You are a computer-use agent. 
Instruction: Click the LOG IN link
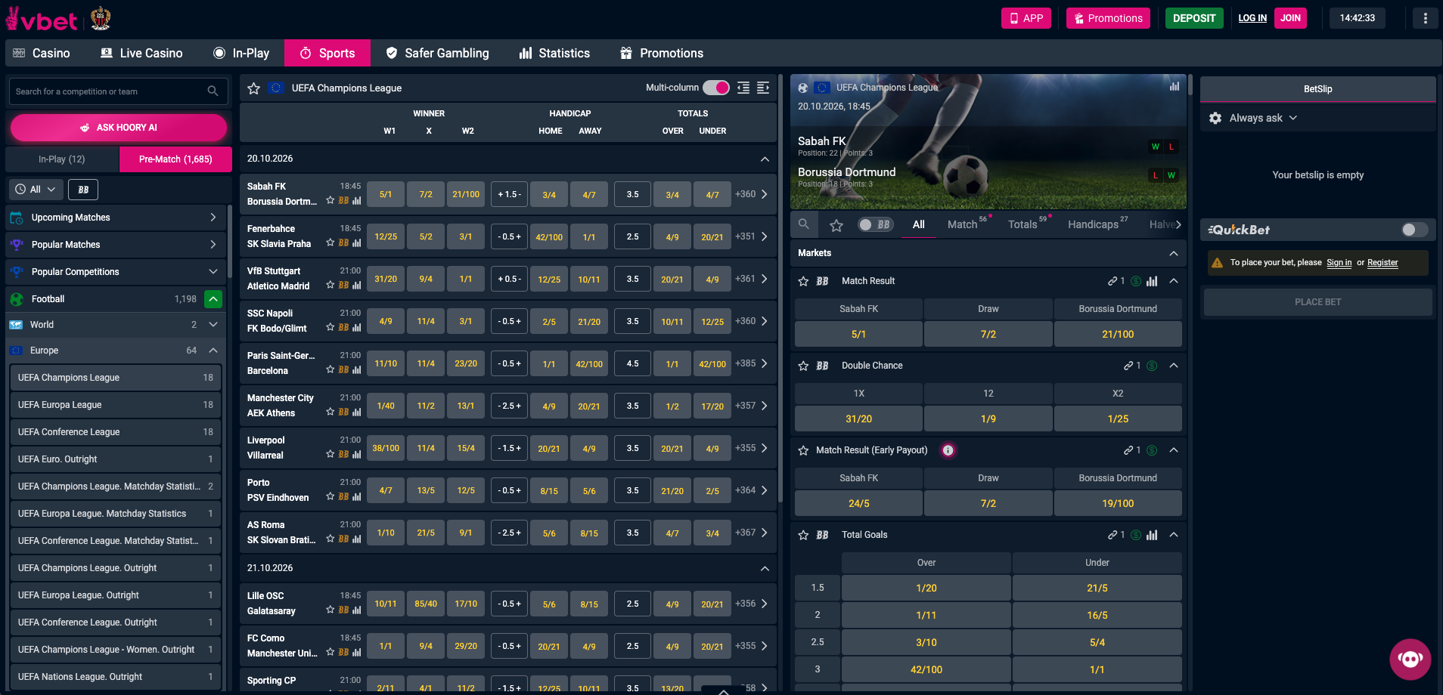point(1252,18)
